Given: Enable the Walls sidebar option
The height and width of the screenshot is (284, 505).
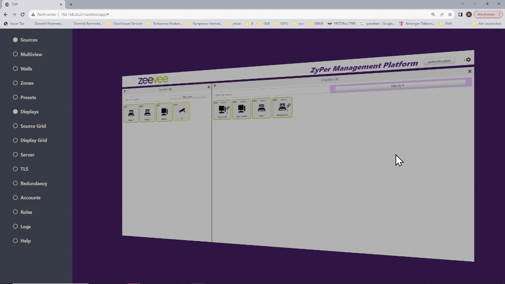Looking at the screenshot, I should pyautogui.click(x=22, y=69).
